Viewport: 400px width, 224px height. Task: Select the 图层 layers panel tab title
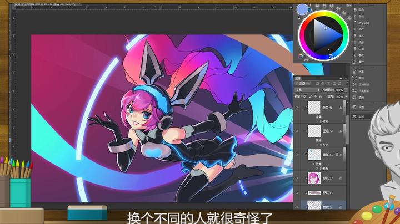pos(298,78)
